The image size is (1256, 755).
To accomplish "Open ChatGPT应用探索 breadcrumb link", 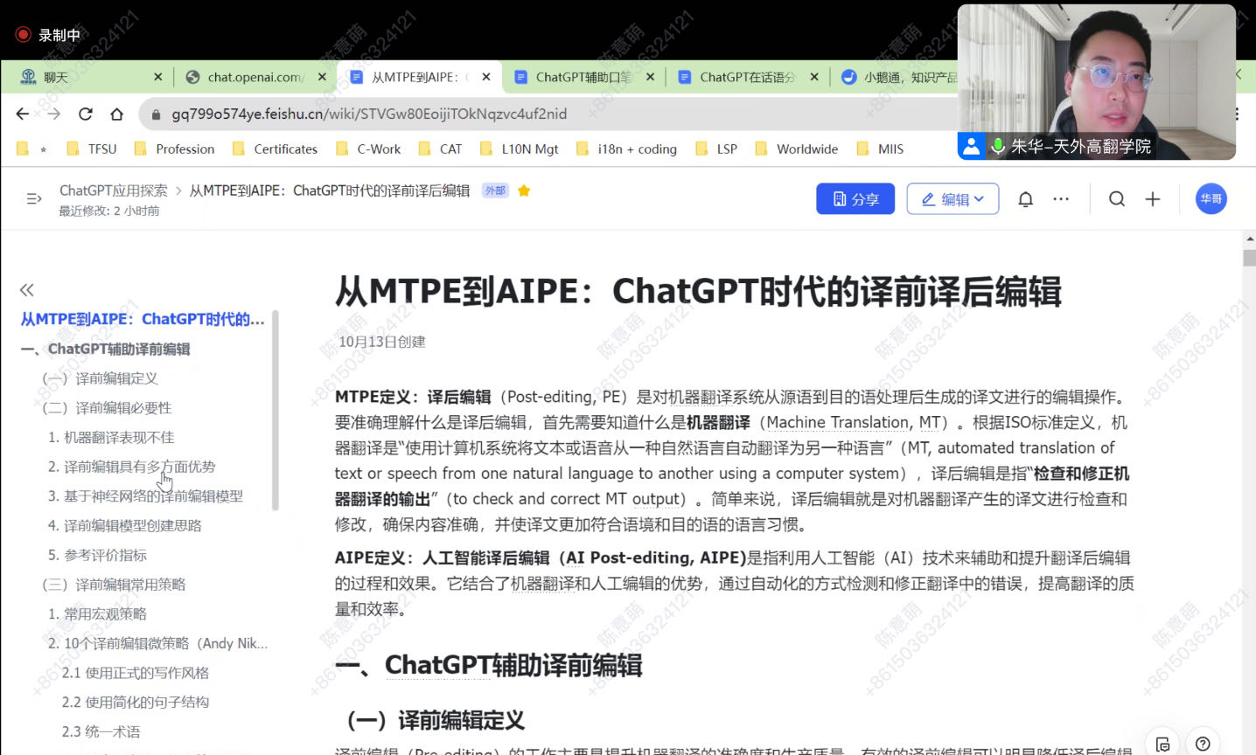I will (x=113, y=190).
